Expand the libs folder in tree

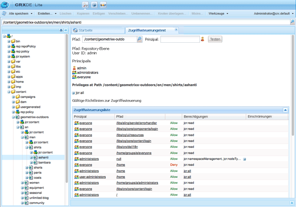point(9,66)
